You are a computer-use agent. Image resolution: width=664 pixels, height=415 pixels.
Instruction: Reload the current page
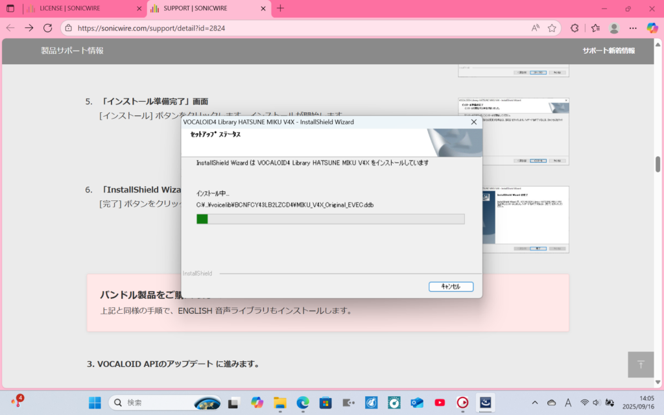point(47,28)
